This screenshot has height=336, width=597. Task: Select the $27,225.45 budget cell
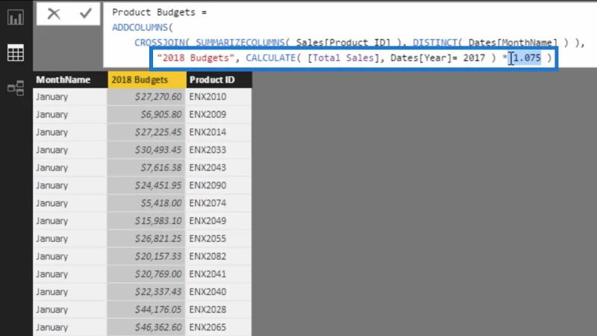pyautogui.click(x=146, y=132)
